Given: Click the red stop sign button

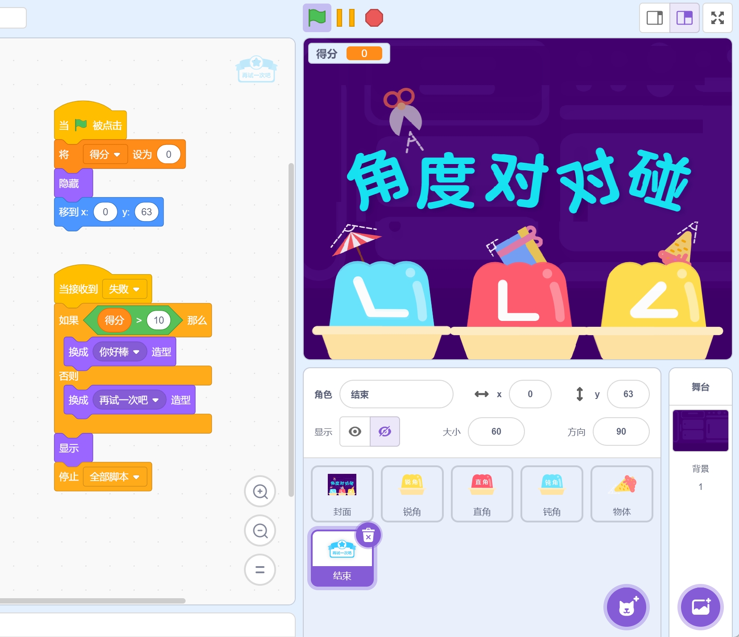Looking at the screenshot, I should [374, 18].
